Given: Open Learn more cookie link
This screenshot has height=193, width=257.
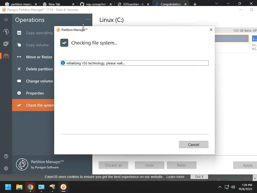Looking at the screenshot, I should click(175, 177).
